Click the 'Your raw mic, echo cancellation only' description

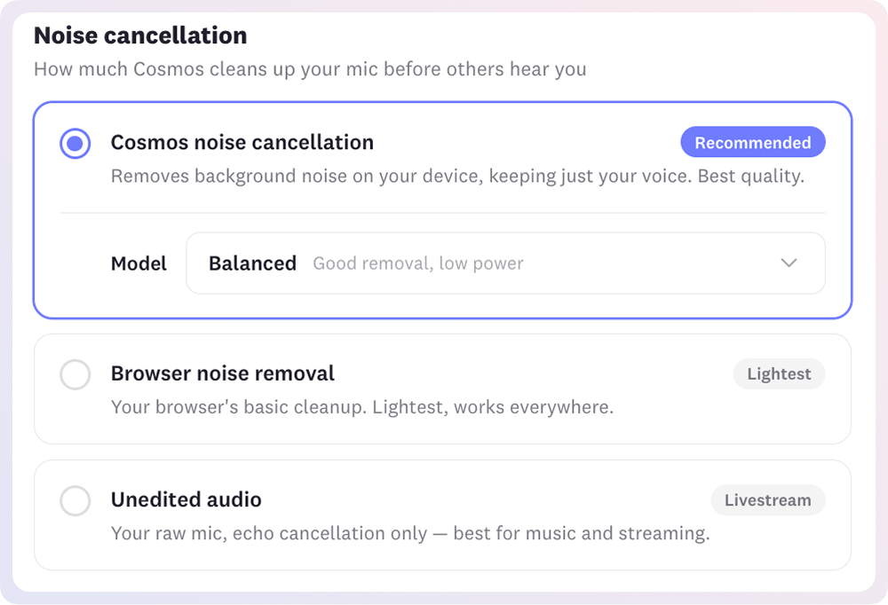pos(410,533)
